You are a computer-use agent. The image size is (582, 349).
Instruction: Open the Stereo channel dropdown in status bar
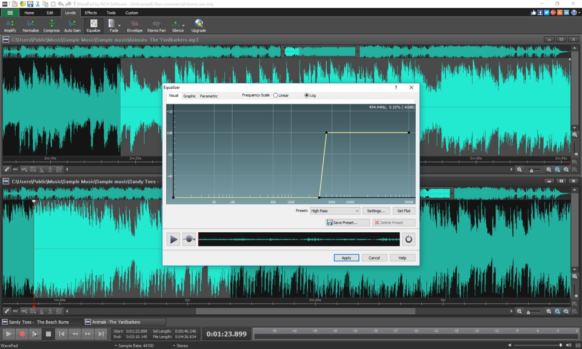tap(181, 345)
